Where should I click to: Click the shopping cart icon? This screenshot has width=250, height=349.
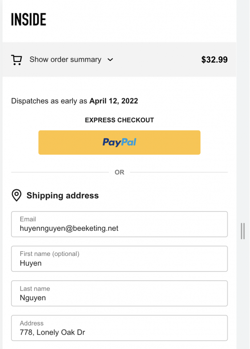point(16,60)
